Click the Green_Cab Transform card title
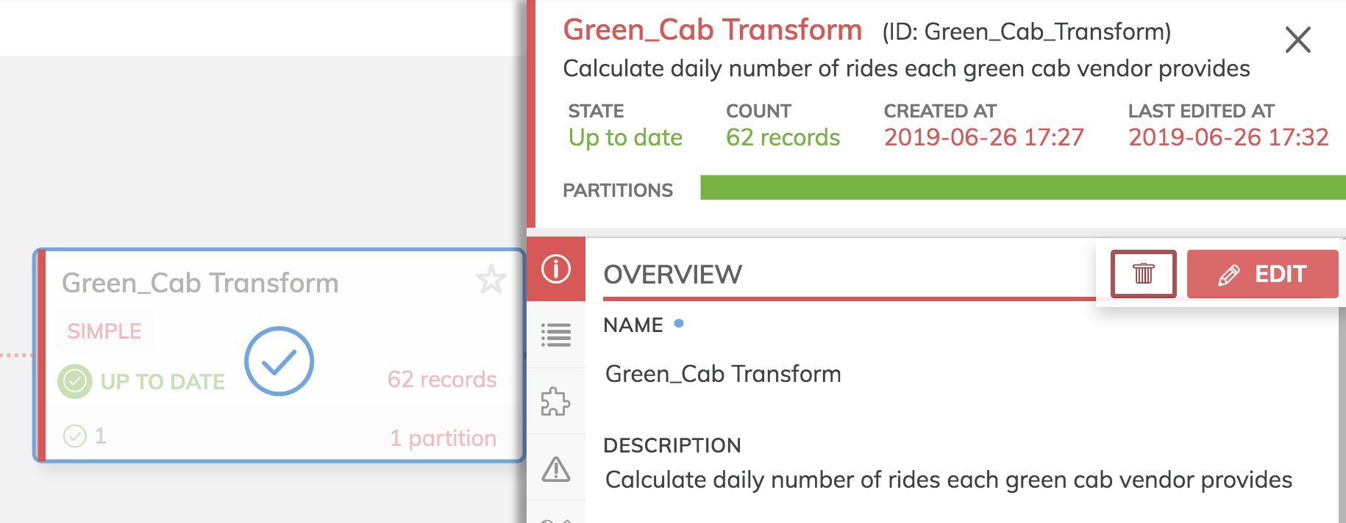 [200, 283]
